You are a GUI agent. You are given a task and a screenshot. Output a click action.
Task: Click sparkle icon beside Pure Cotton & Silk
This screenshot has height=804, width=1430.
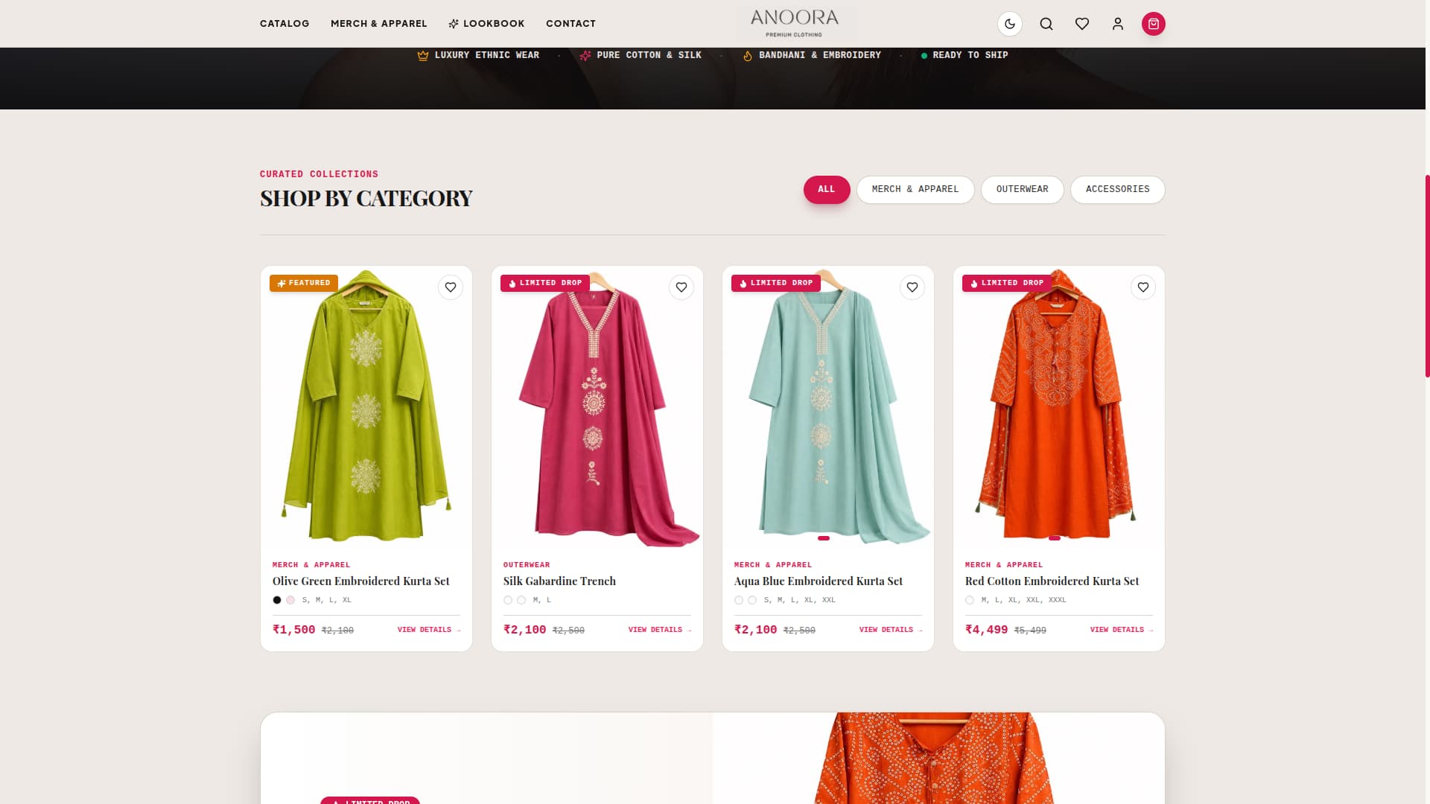click(585, 55)
